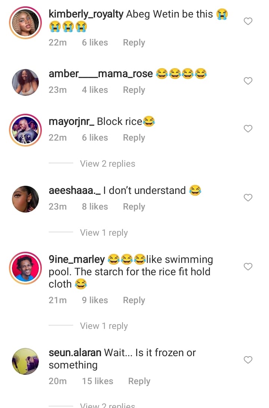This screenshot has width=269, height=408.
Task: Reply to amber____mama_rose's comment
Action: tap(134, 90)
